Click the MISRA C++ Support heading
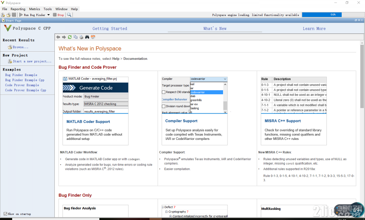The width and height of the screenshot is (365, 220). [283, 121]
